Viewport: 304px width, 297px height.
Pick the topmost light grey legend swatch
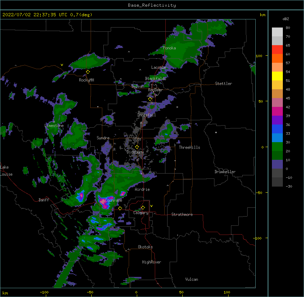(x=277, y=32)
